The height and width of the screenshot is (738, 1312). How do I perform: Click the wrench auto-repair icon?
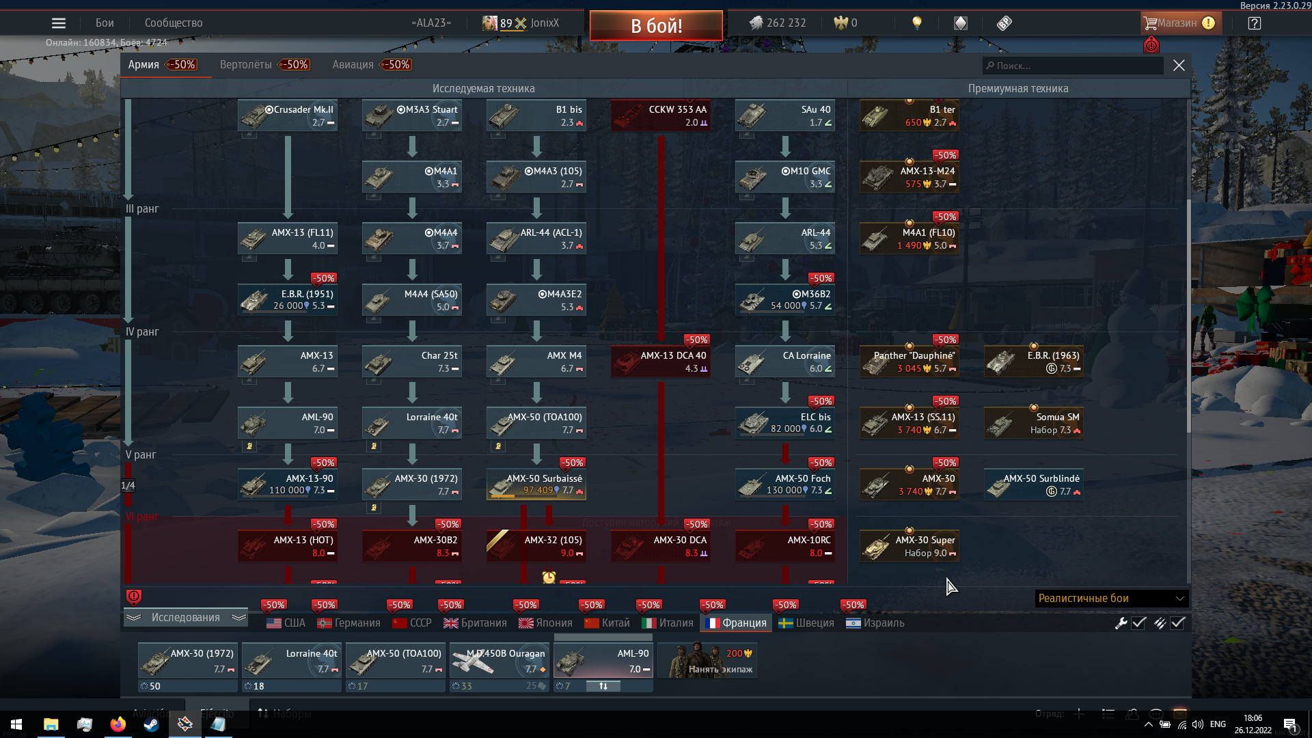click(x=1121, y=623)
